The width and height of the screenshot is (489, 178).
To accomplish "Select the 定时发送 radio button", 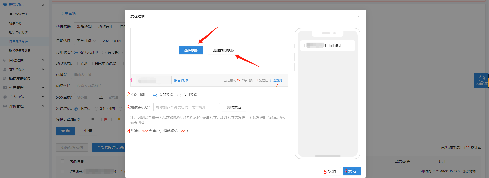I will (179, 95).
